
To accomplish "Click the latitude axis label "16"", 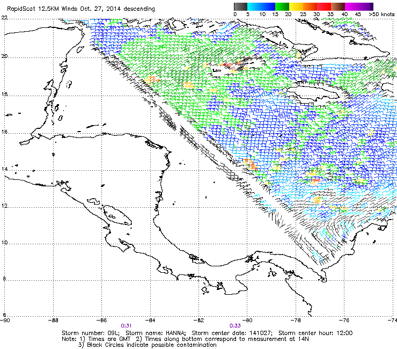I will point(4,132).
